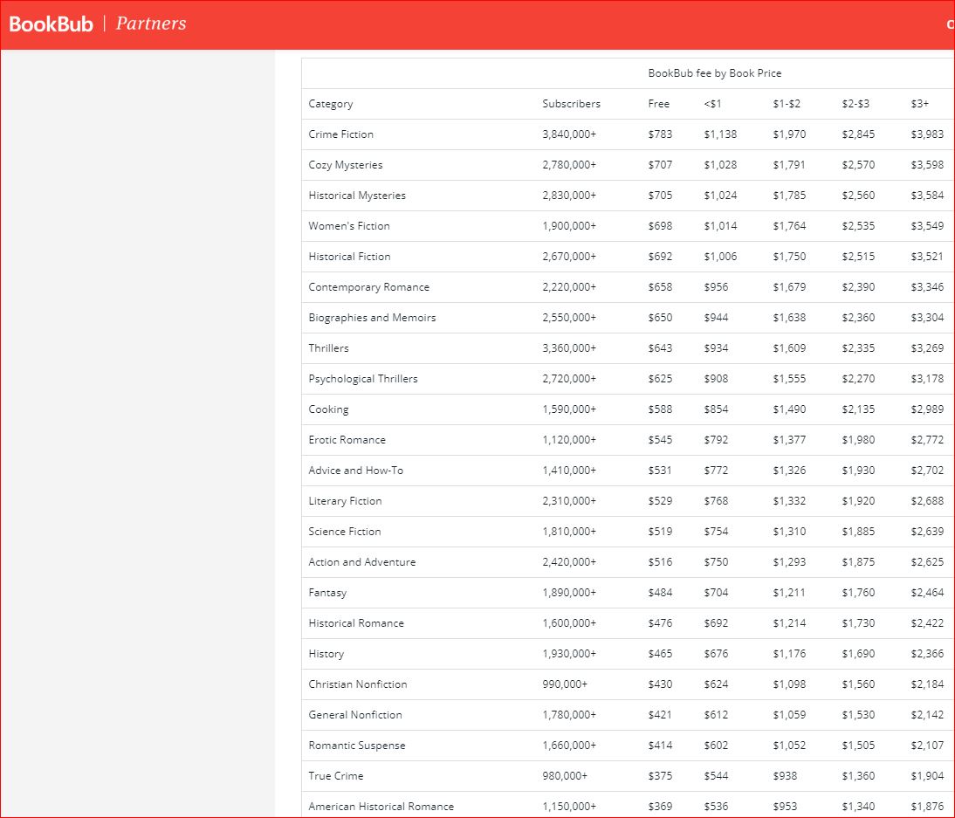This screenshot has height=818, width=955.
Task: Select the Crime Fiction category row label
Action: point(340,134)
